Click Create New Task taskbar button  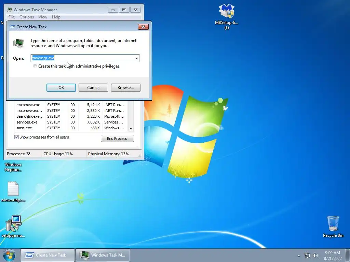pyautogui.click(x=47, y=255)
